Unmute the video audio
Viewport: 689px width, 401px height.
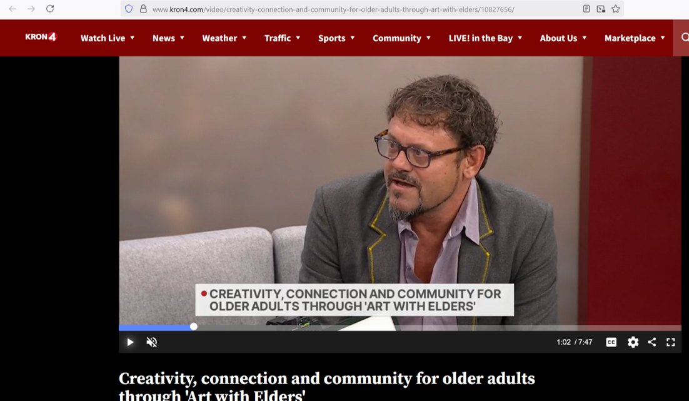click(151, 342)
